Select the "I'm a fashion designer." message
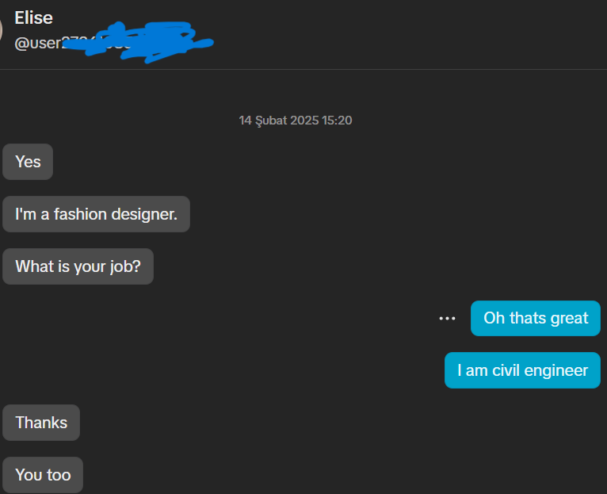The image size is (607, 494). point(96,214)
